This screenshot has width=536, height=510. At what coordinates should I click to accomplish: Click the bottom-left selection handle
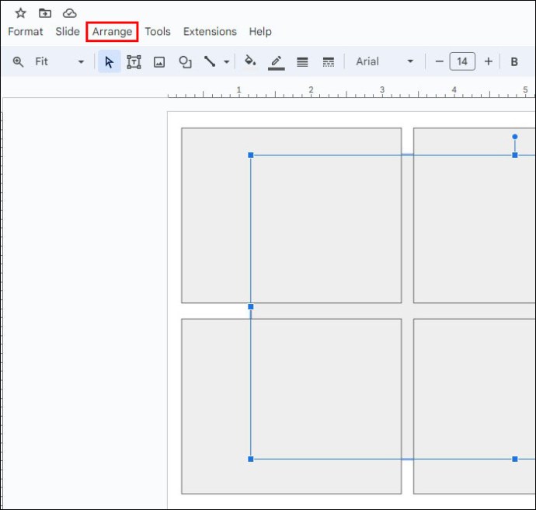[x=251, y=459]
